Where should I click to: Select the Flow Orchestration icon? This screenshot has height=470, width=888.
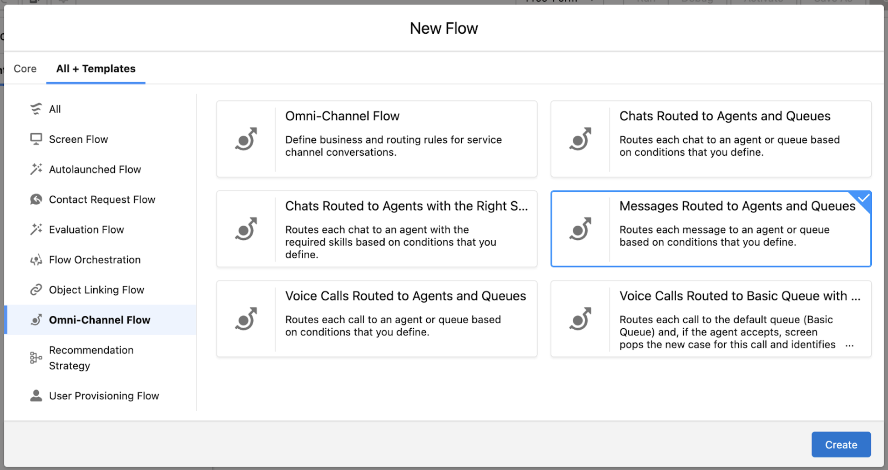coord(36,259)
